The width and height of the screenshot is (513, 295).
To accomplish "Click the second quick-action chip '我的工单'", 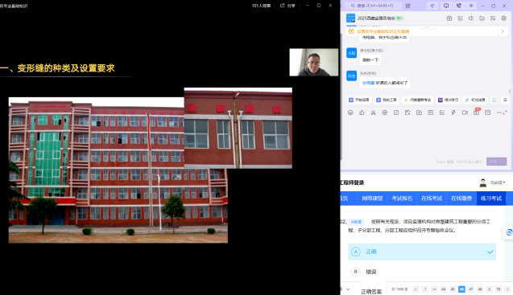I will tap(387, 100).
